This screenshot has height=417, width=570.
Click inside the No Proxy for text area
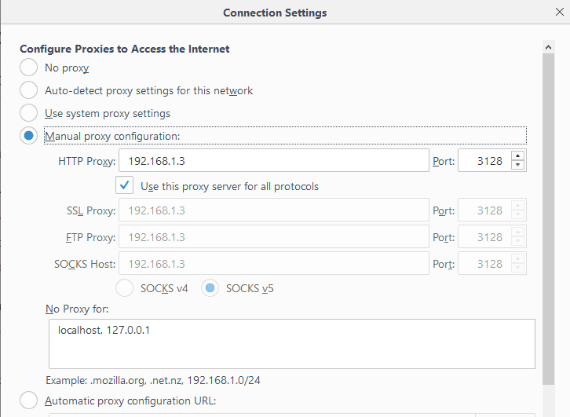[292, 344]
